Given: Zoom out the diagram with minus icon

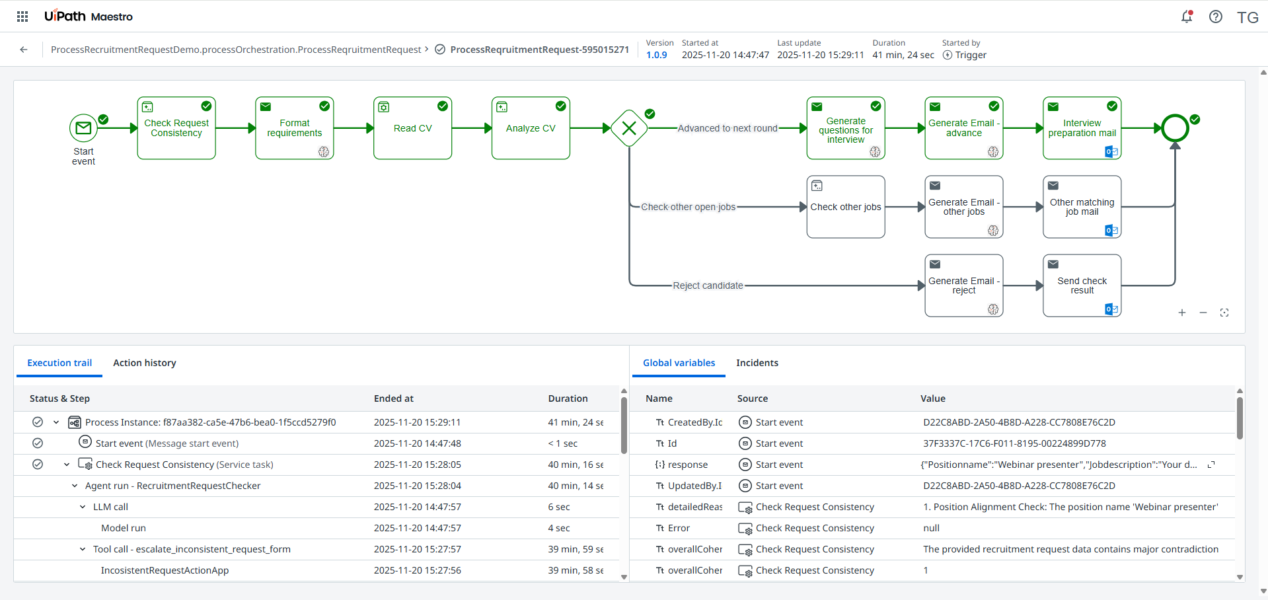Looking at the screenshot, I should point(1203,313).
